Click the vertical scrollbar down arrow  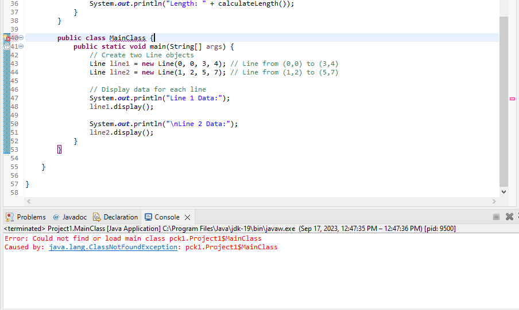[x=503, y=192]
